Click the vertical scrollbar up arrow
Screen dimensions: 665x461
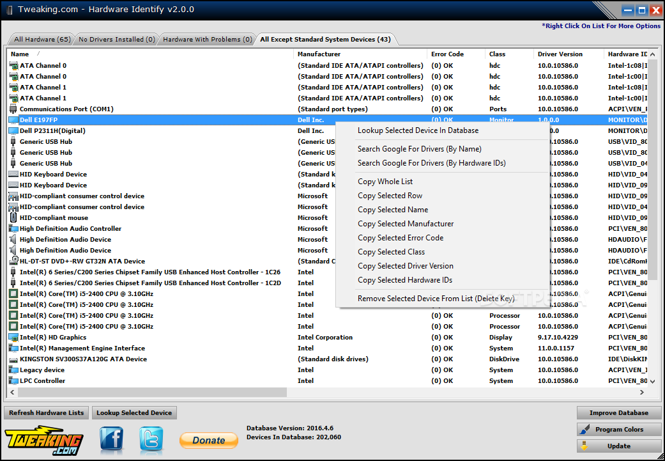click(653, 54)
